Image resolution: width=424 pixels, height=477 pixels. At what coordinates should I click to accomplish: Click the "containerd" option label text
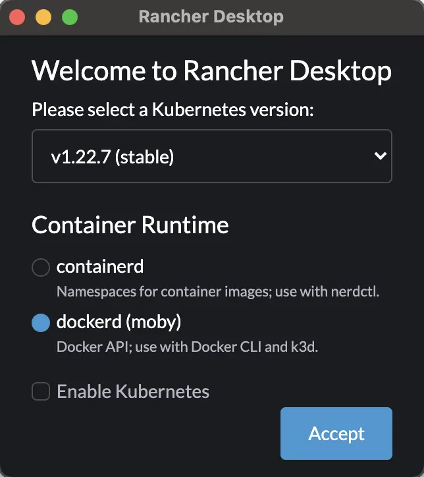click(100, 267)
